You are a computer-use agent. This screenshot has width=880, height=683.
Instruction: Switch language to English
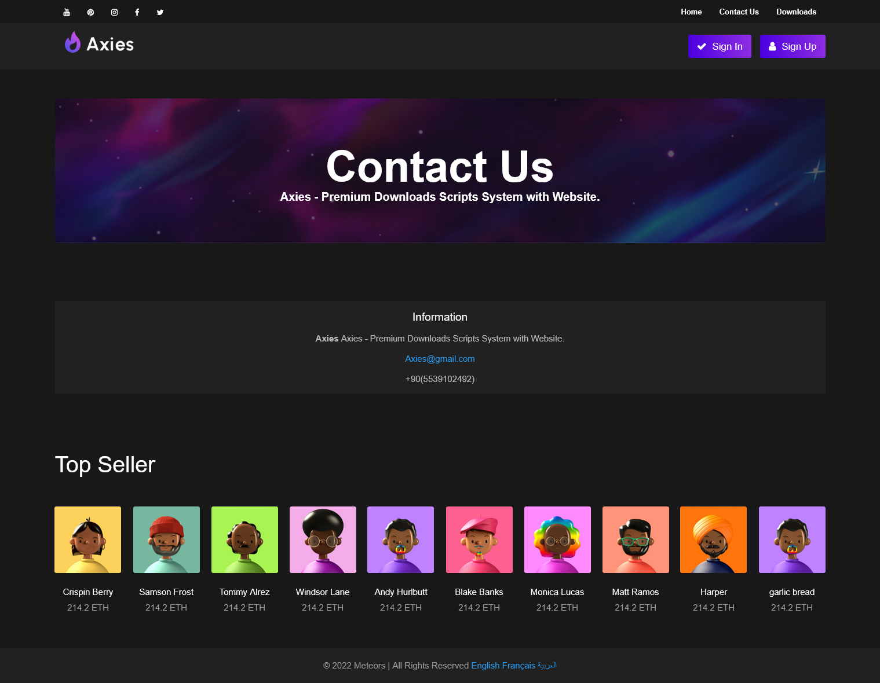[485, 666]
